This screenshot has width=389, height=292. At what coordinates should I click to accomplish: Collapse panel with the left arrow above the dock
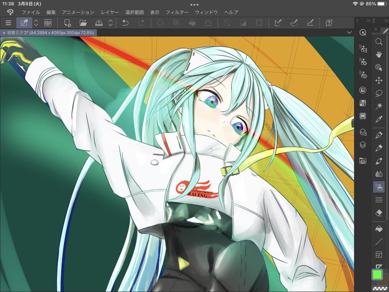tap(358, 21)
